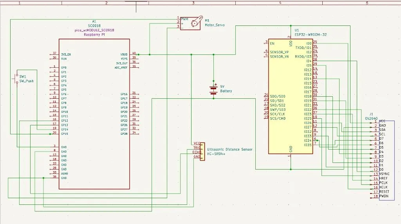Click the 'U1' reference label
This screenshot has width=401, height=224.
pyautogui.click(x=297, y=30)
